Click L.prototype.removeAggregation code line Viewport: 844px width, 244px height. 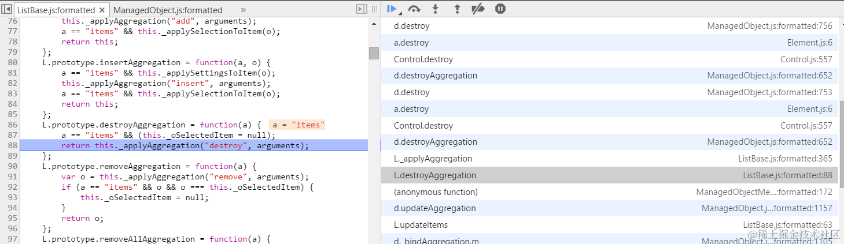coord(150,167)
